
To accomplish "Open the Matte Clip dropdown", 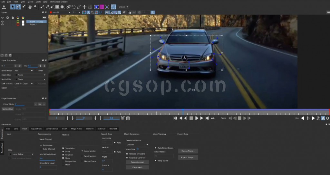I will coord(30,79).
